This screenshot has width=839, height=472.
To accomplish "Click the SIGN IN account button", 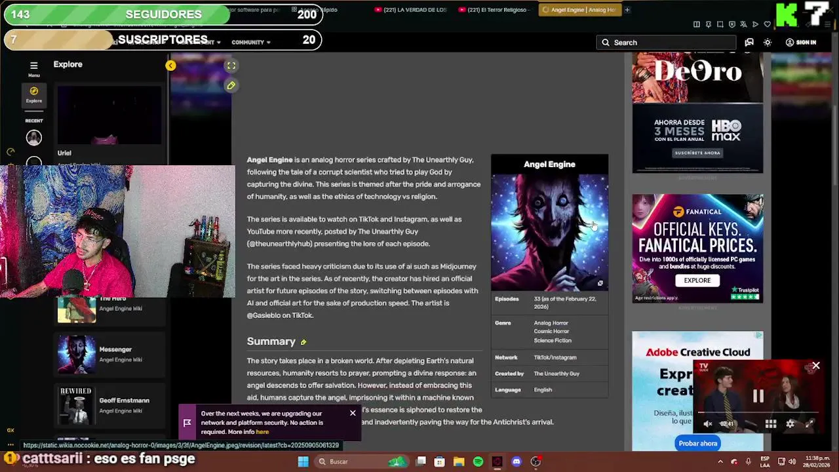I will [x=801, y=42].
